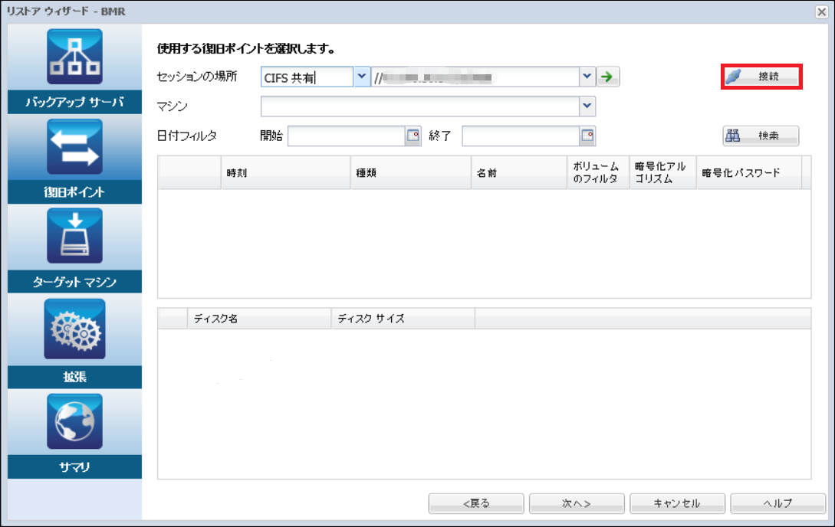835x527 pixels.
Task: Click the Target Machine disk icon
Action: pos(74,239)
